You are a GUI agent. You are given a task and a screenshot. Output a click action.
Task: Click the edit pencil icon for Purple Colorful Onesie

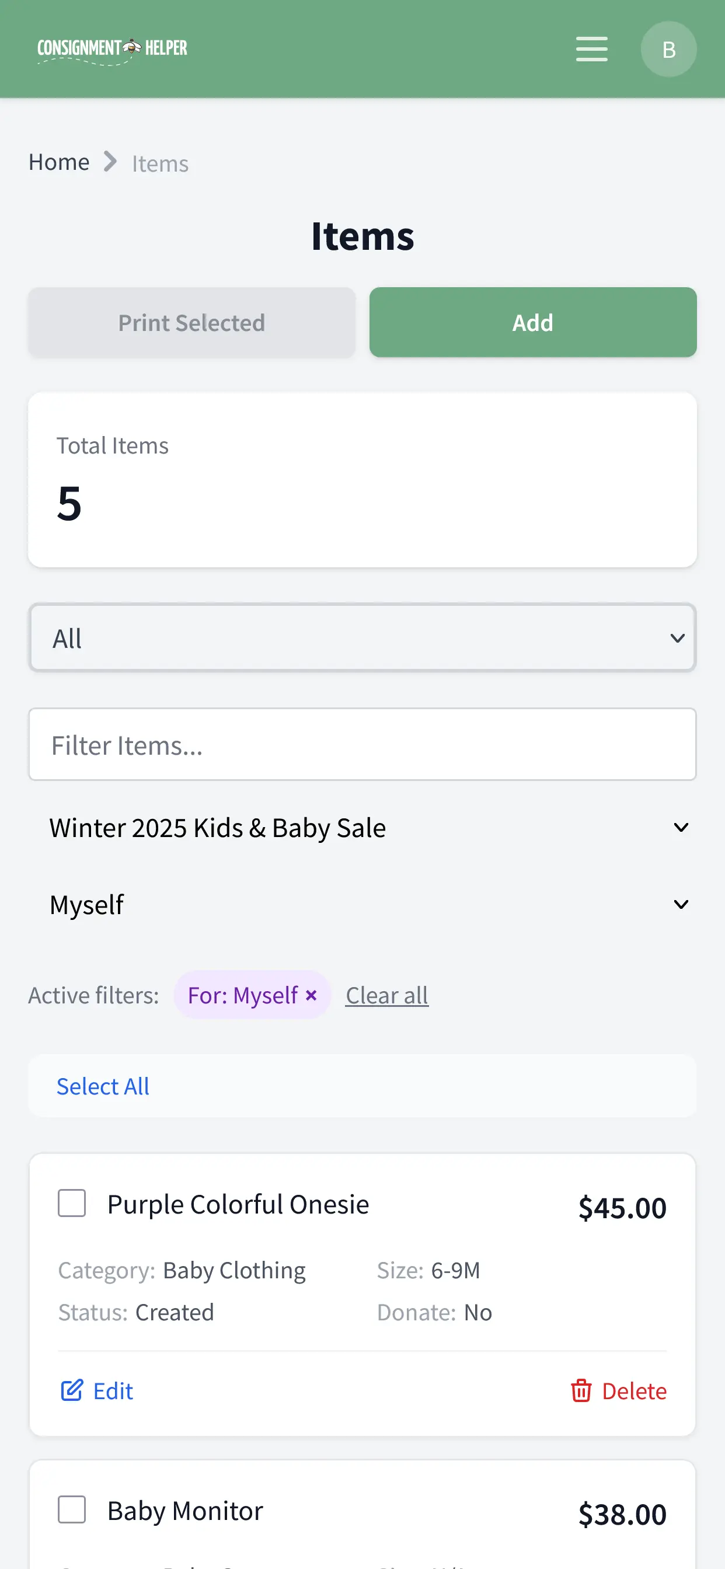(72, 1390)
